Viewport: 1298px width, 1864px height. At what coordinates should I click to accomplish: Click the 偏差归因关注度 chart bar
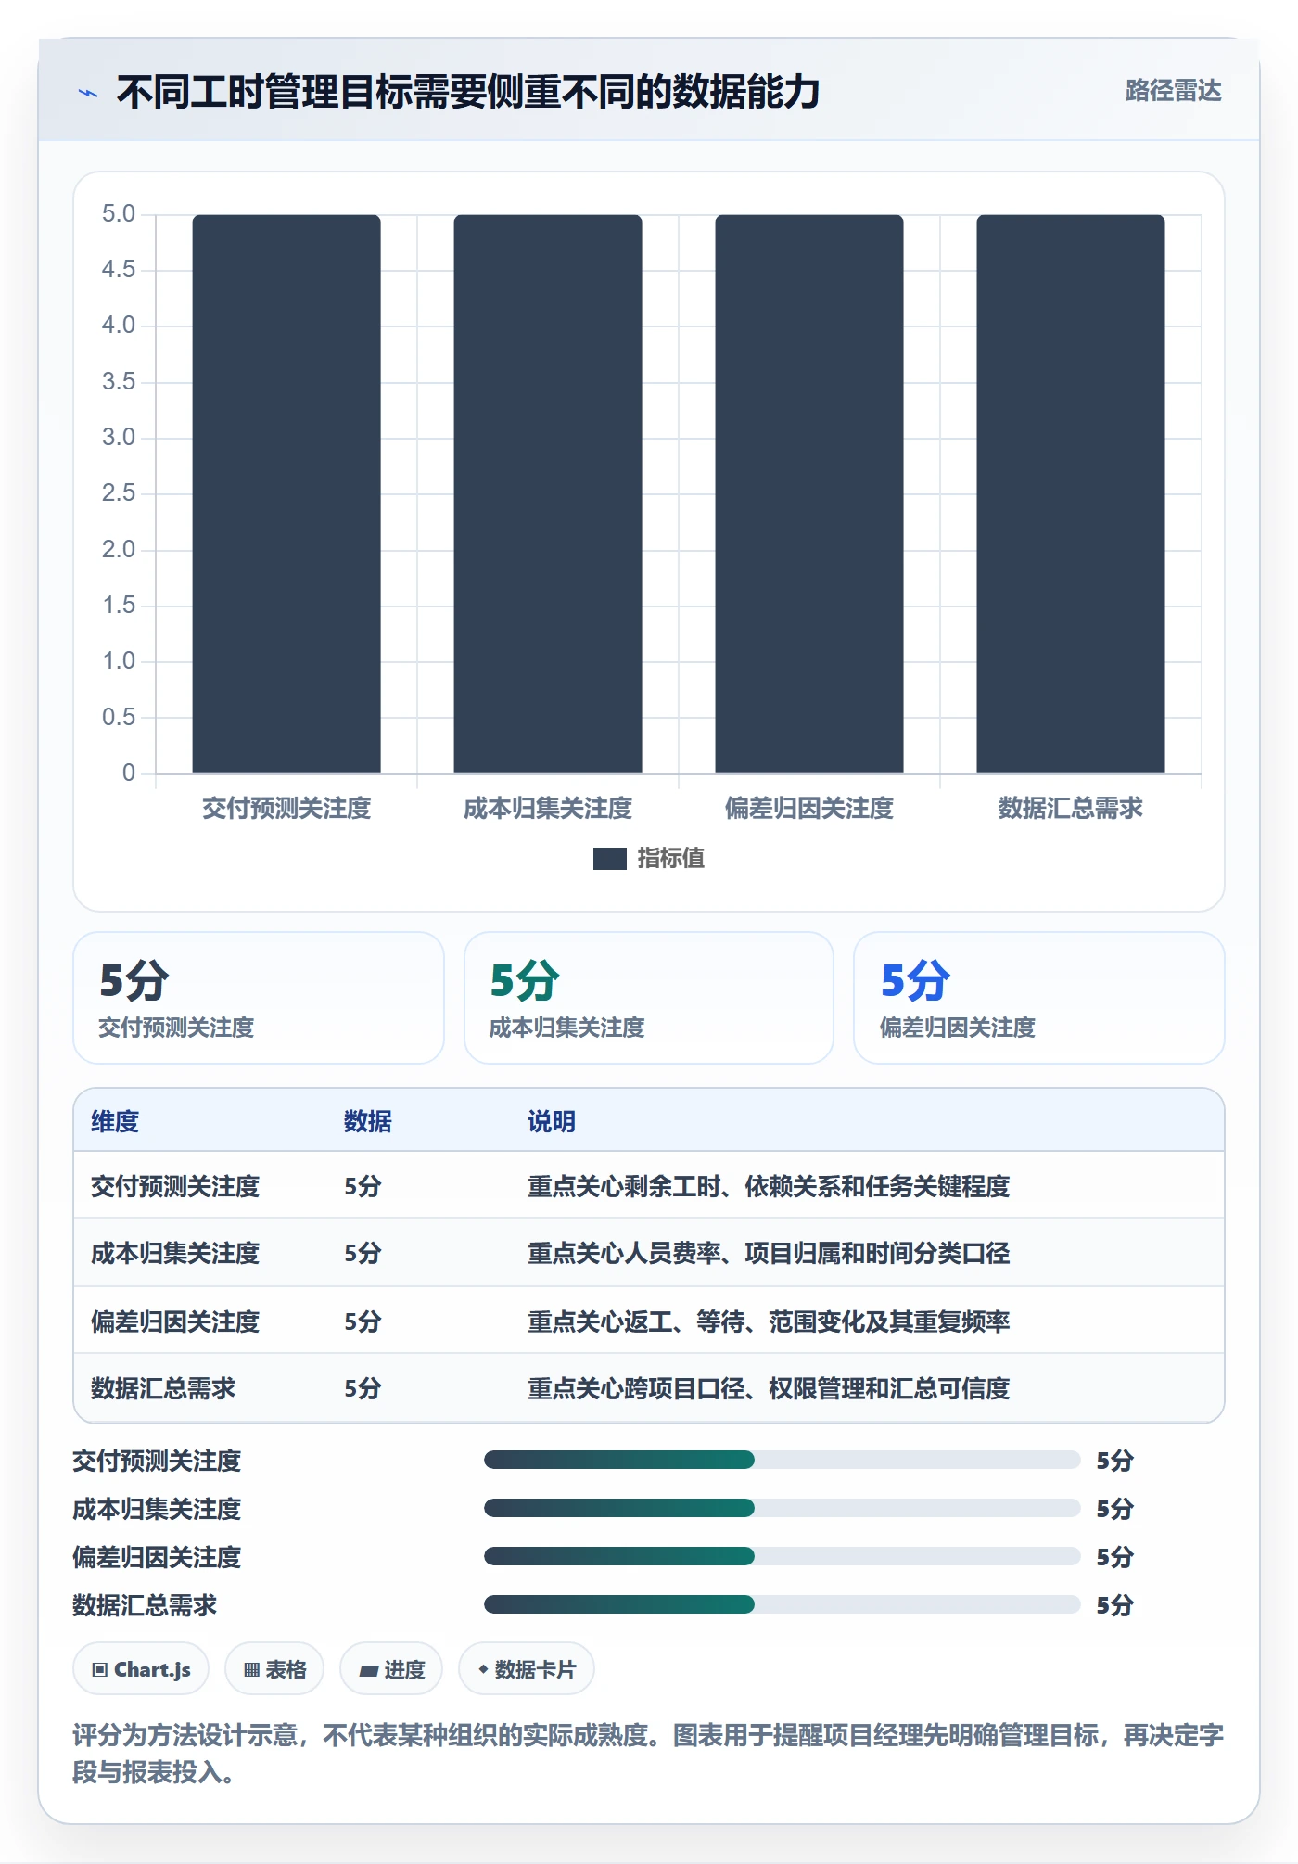[x=809, y=493]
